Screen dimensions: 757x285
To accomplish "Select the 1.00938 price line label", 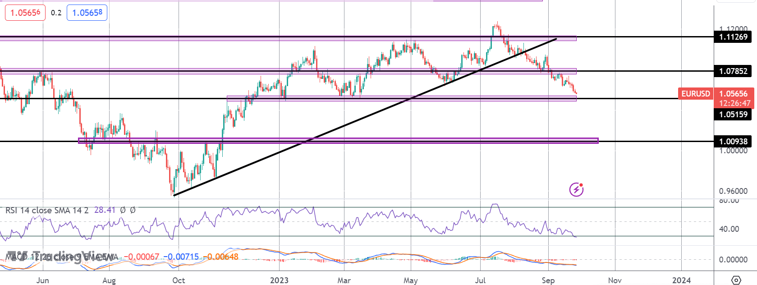I will [x=733, y=141].
